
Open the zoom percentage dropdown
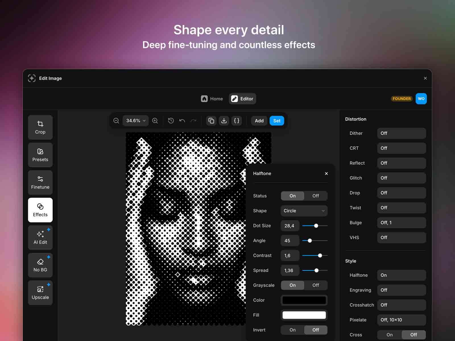135,120
